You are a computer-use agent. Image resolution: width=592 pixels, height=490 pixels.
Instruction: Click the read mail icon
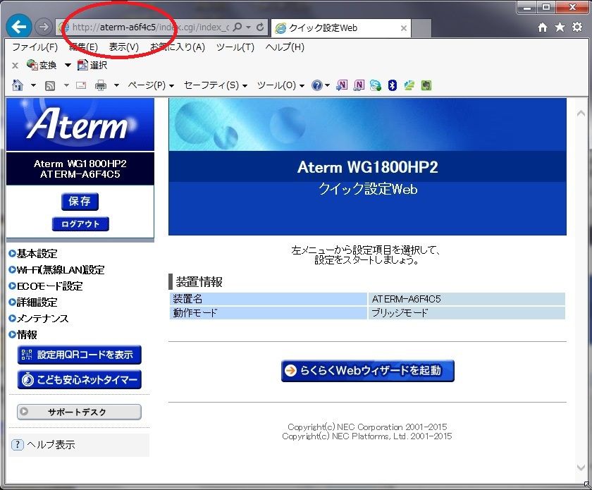tap(81, 86)
